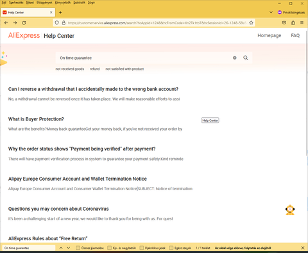
Task: Focus the find-in-page text field
Action: 29,248
